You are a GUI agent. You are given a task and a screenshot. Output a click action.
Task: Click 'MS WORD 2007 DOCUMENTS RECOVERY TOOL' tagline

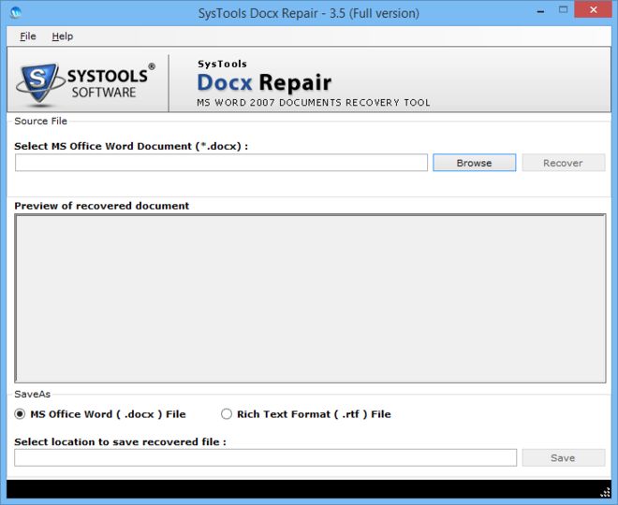click(314, 103)
